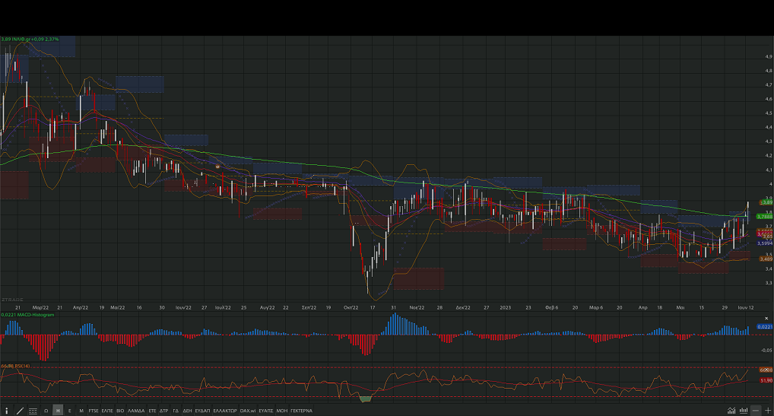The image size is (774, 416).
Task: Click the INΛΟ.gr price title label
Action: click(30, 39)
